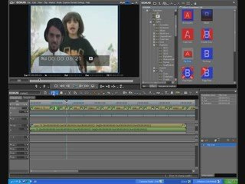The height and width of the screenshot is (184, 245).
Task: Select the long yellow title clip on timeline
Action: tap(108, 125)
